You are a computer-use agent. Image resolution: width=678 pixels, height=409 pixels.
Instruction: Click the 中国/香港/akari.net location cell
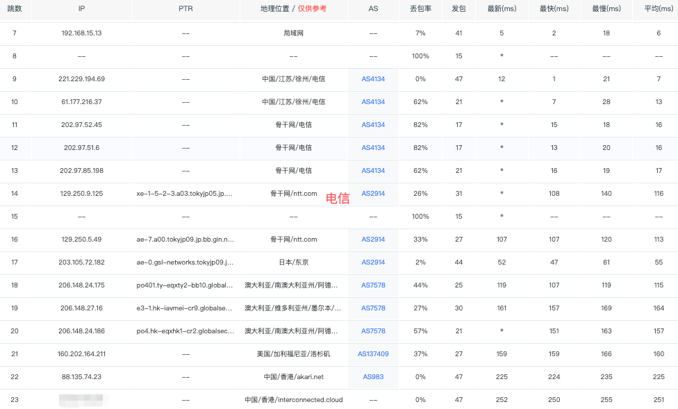tap(294, 377)
